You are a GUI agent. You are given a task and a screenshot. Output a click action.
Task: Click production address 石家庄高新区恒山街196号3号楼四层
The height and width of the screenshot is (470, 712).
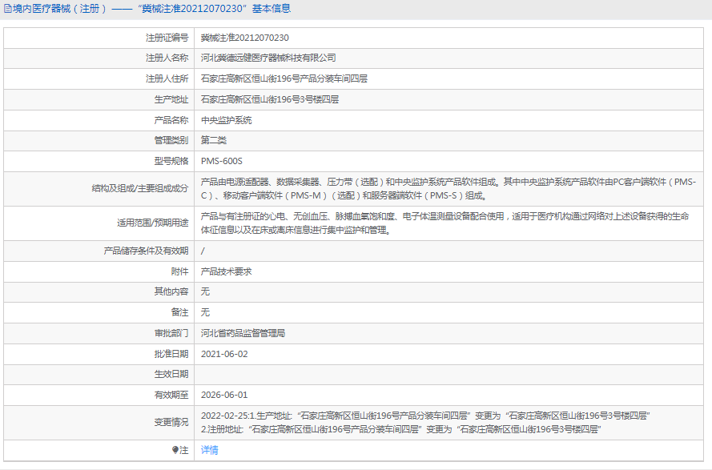[270, 99]
